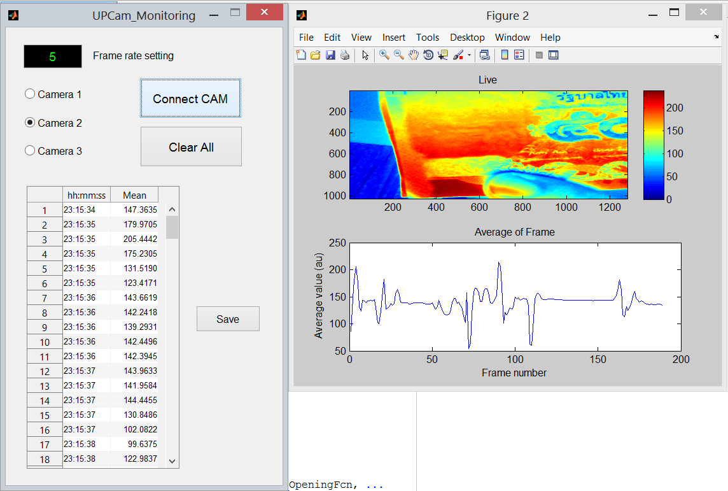This screenshot has width=728, height=491.
Task: Choose Camera 3
Action: click(x=29, y=151)
